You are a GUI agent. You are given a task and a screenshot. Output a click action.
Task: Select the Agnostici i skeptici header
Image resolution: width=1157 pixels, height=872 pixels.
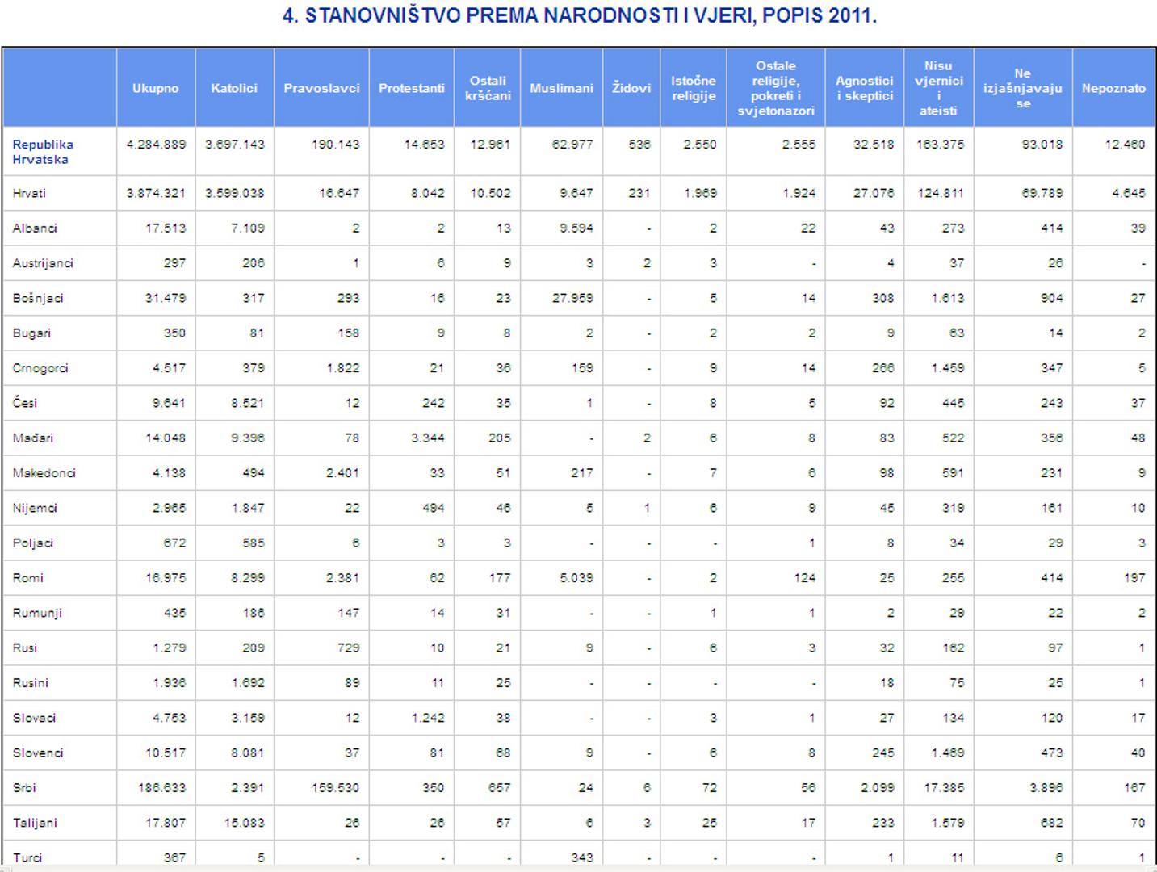[x=864, y=88]
